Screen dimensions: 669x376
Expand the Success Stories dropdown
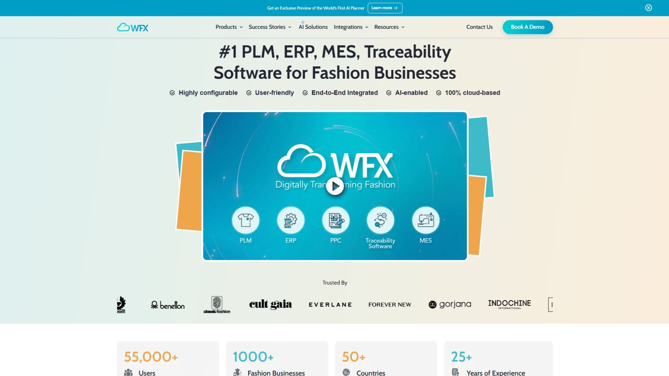[x=270, y=27]
